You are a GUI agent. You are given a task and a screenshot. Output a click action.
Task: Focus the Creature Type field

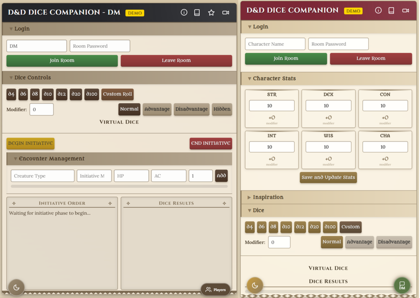click(x=43, y=176)
